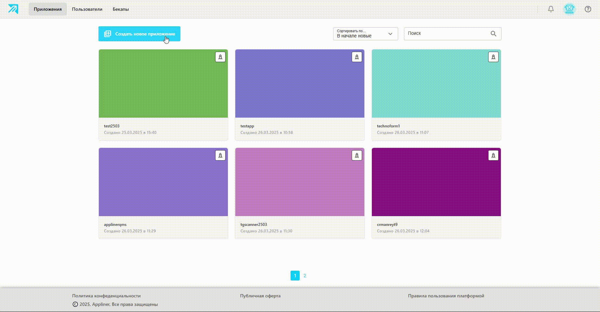Open the help question mark icon
The width and height of the screenshot is (600, 312).
click(588, 9)
